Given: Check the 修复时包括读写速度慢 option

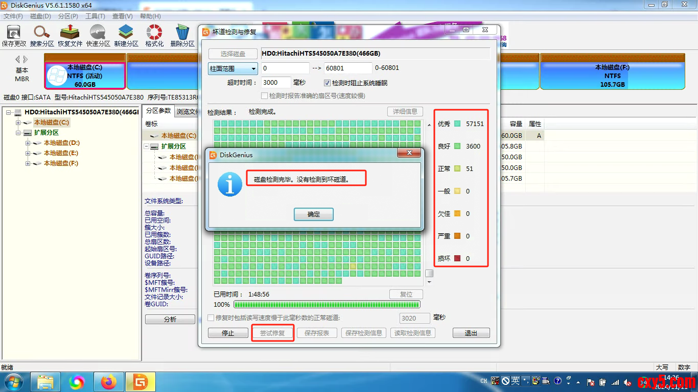Looking at the screenshot, I should pos(211,318).
